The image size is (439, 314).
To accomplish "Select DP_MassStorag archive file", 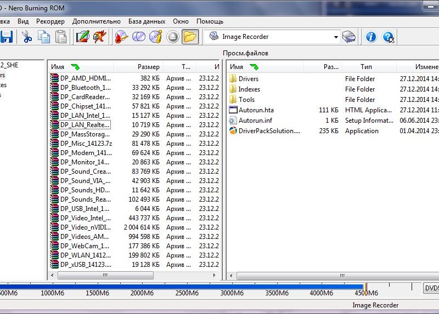I will click(x=85, y=134).
